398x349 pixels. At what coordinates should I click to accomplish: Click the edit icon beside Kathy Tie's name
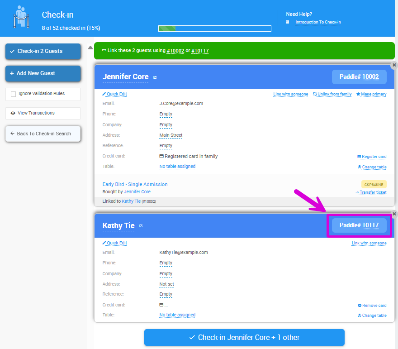[x=141, y=226]
